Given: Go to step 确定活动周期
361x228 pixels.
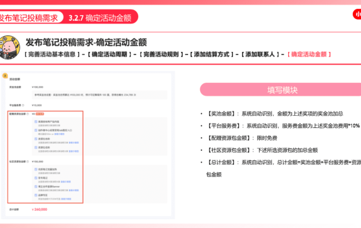Looking at the screenshot, I should (110, 54).
